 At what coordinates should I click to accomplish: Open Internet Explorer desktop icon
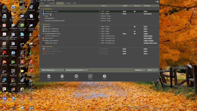click(4, 7)
